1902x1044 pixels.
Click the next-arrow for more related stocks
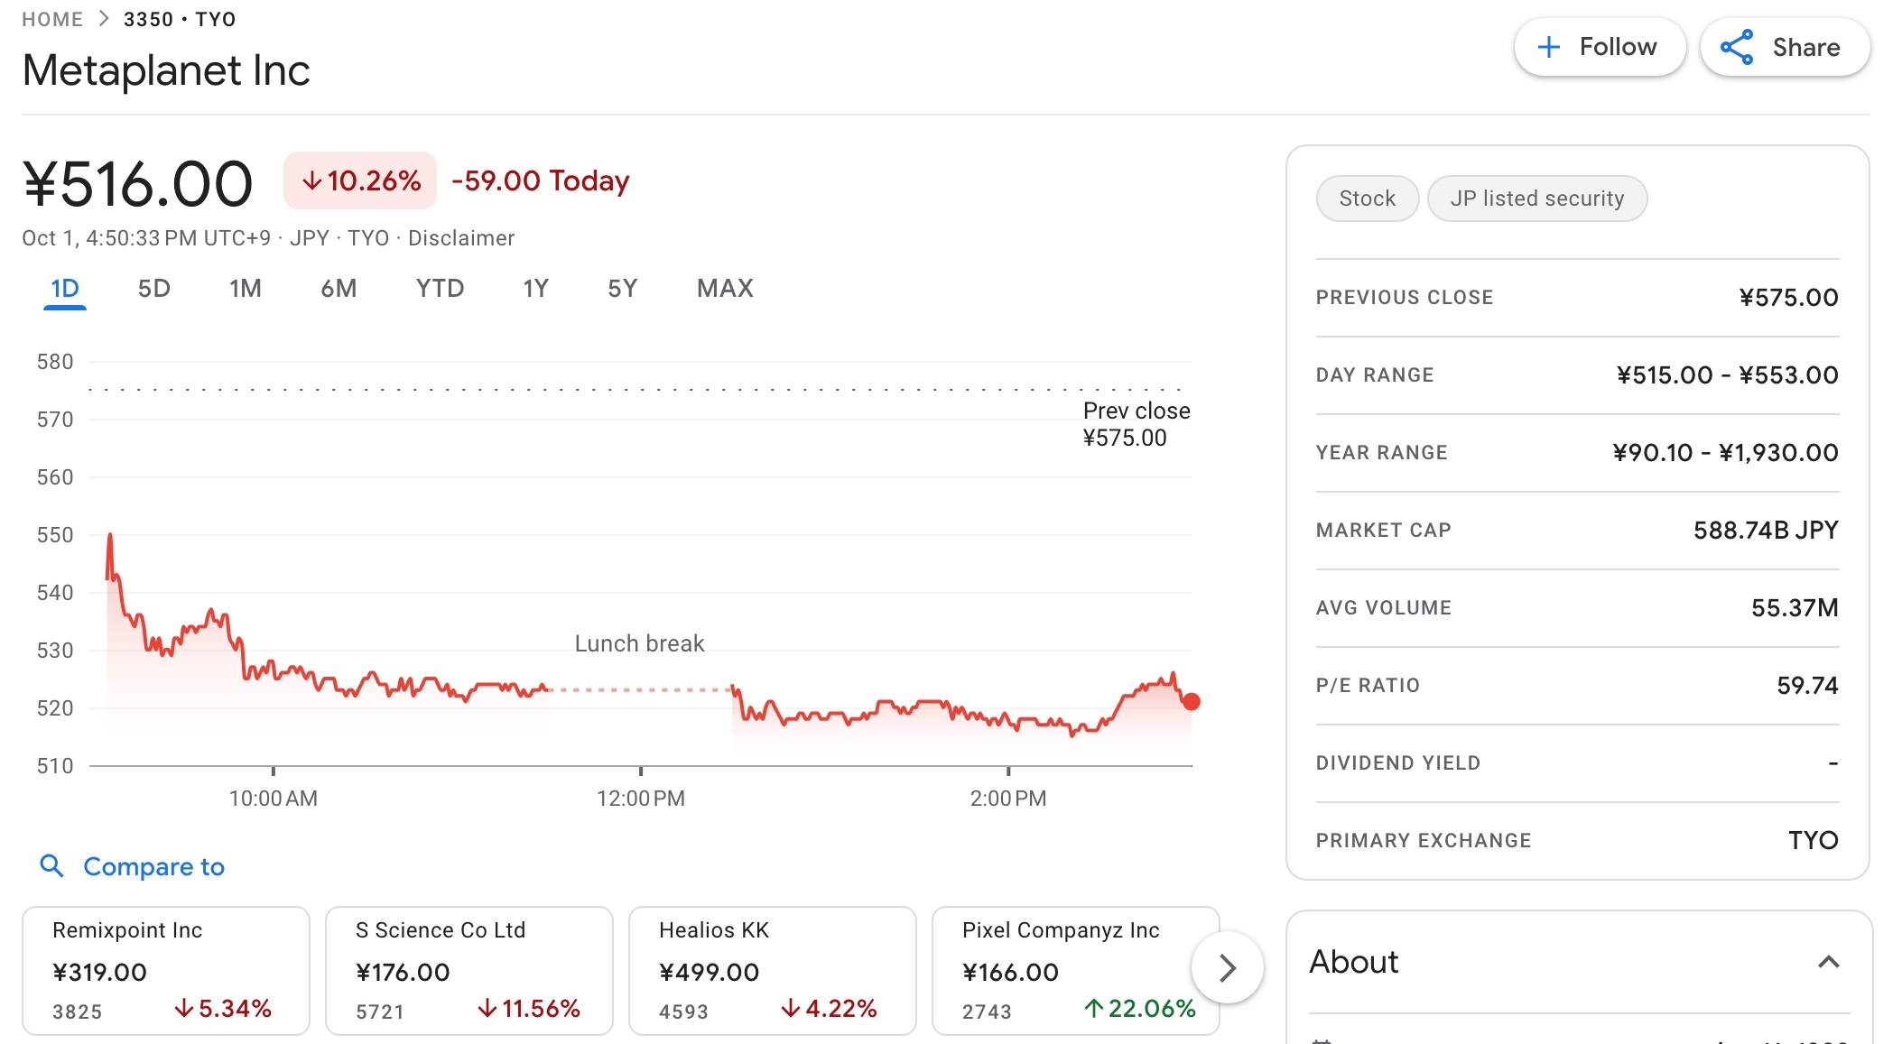1227,968
